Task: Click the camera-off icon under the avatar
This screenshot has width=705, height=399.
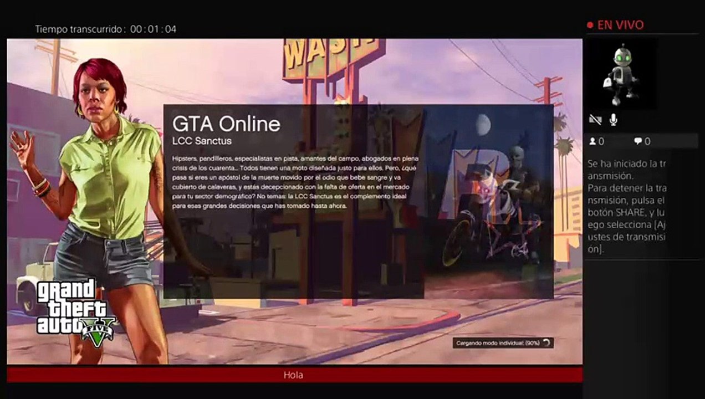Action: 595,119
